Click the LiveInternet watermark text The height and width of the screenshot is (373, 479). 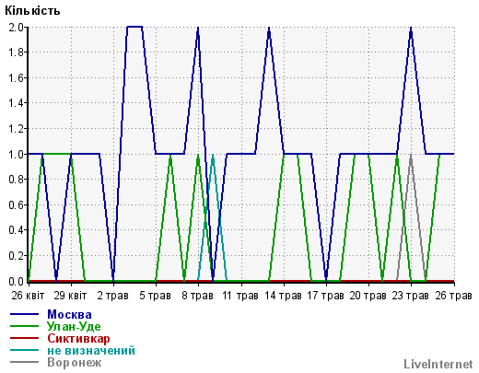click(x=438, y=364)
